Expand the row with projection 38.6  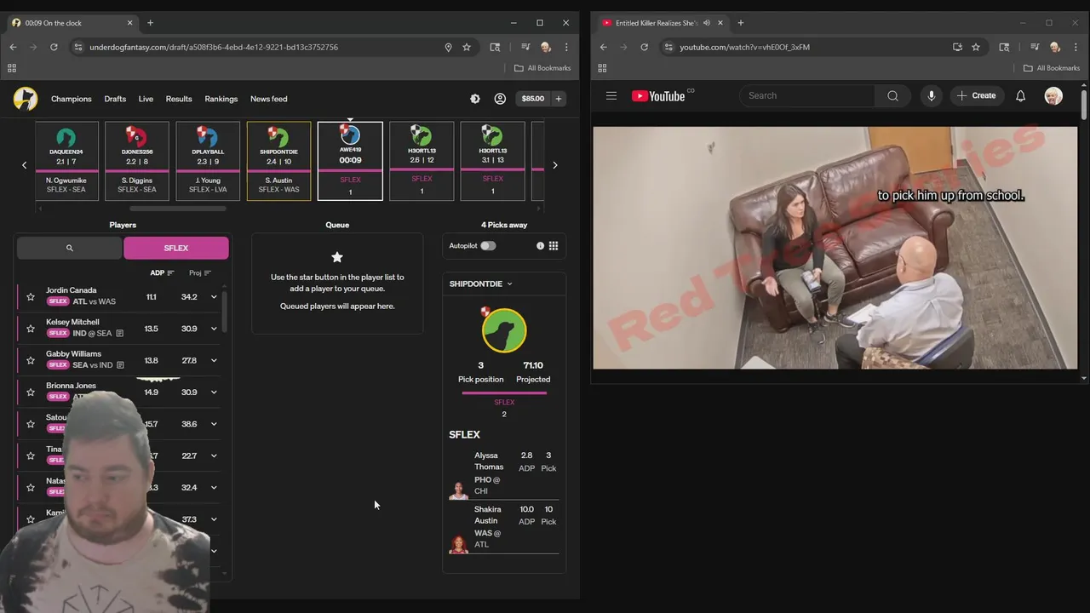214,424
